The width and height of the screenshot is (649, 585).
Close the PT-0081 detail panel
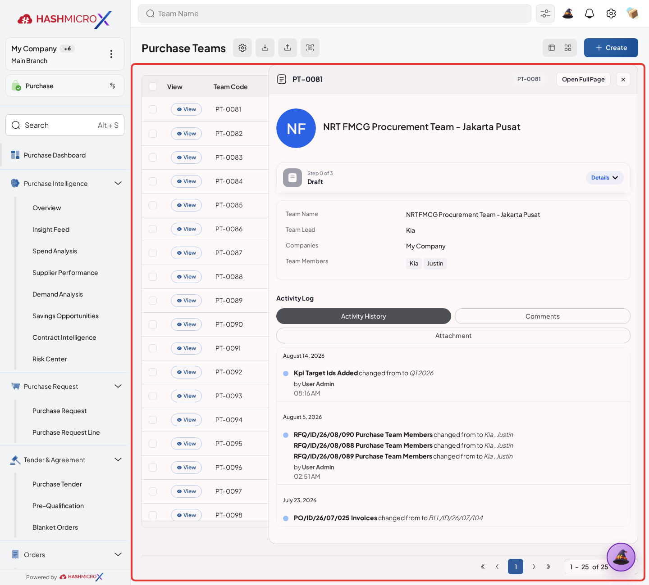(x=623, y=79)
